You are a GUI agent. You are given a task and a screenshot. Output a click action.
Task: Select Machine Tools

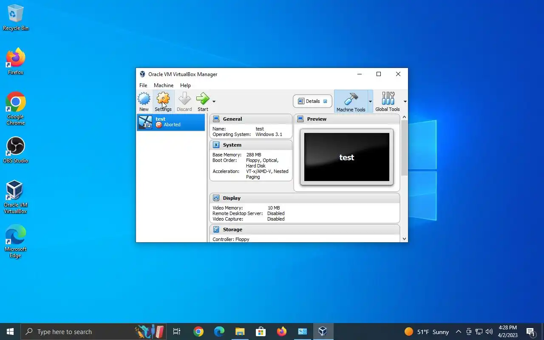coord(351,102)
